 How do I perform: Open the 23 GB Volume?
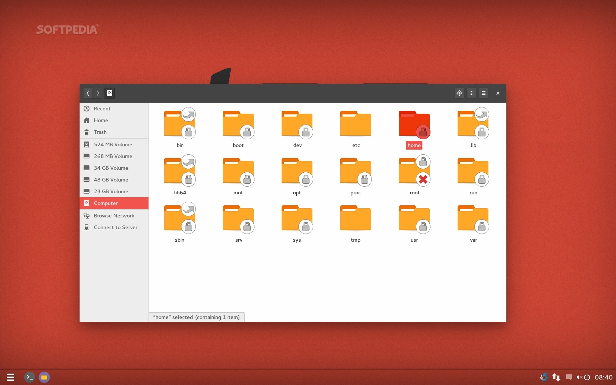pyautogui.click(x=114, y=191)
